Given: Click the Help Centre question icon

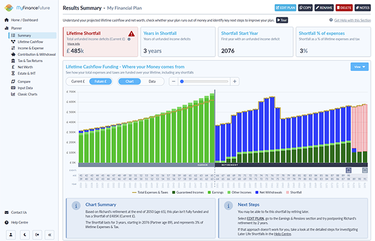Looking at the screenshot, I should 6,223.
